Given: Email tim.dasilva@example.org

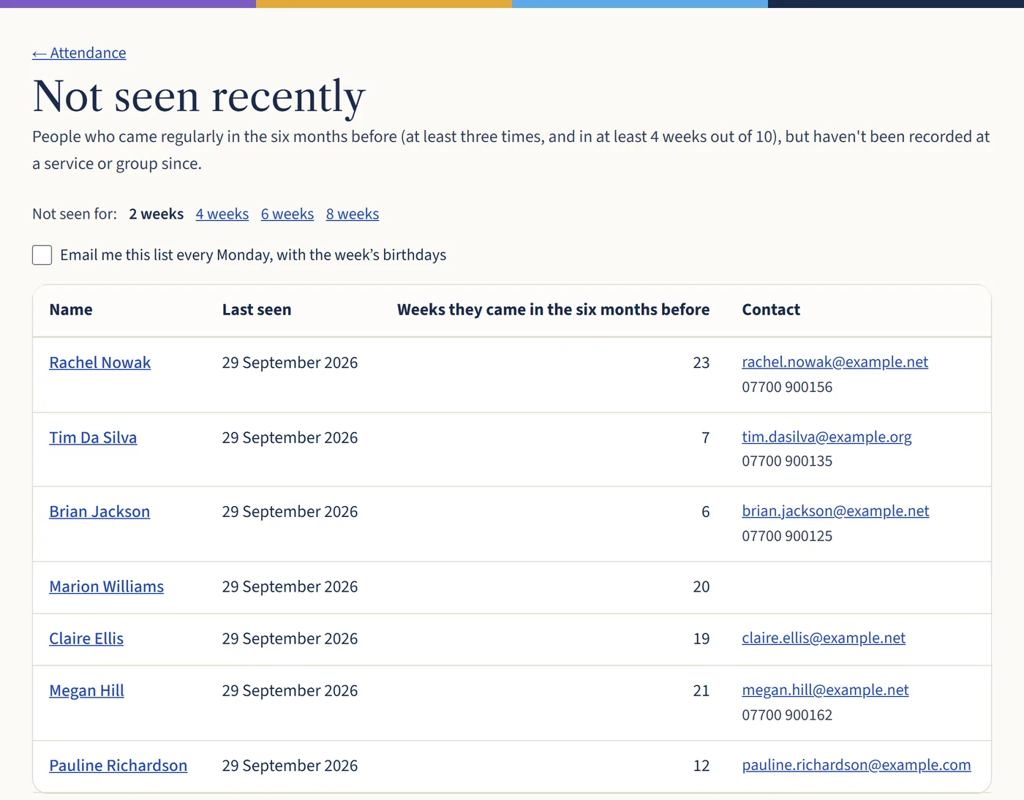Looking at the screenshot, I should (827, 437).
